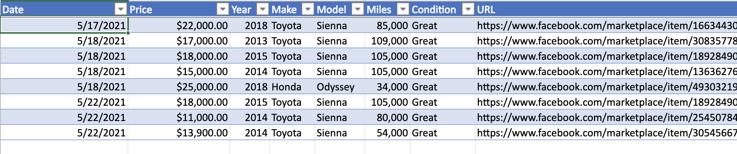Open the Facebook link ending in 30545667

pyautogui.click(x=607, y=133)
